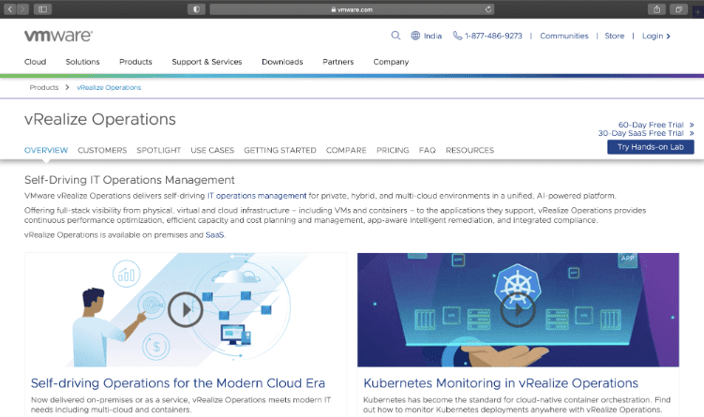Viewport: 704px width, 417px height.
Task: Select the India region link
Action: [433, 36]
